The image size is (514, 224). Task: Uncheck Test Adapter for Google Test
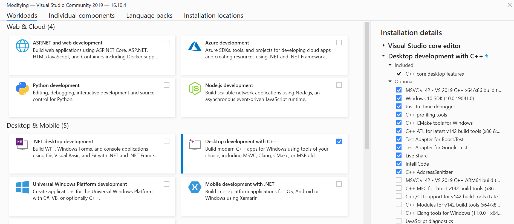[x=399, y=147]
